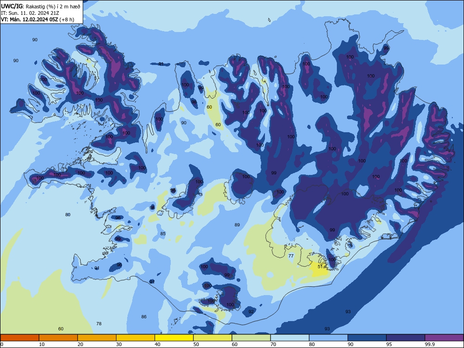Select the bright yellow 40–50 legend swatch
Image resolution: width=464 pixels, height=348 pixels.
174,338
